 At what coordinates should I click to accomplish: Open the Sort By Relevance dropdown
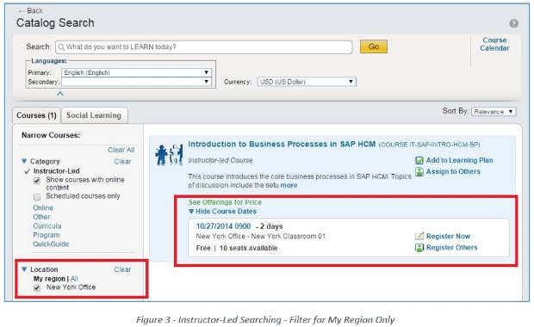[x=494, y=112]
